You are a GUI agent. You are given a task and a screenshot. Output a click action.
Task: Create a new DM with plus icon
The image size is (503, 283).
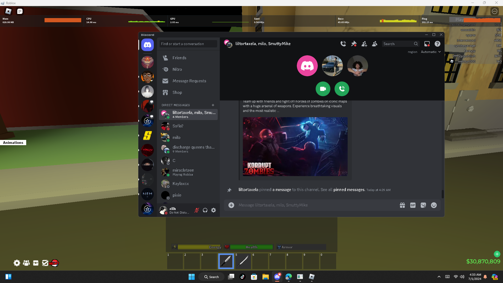point(213,105)
